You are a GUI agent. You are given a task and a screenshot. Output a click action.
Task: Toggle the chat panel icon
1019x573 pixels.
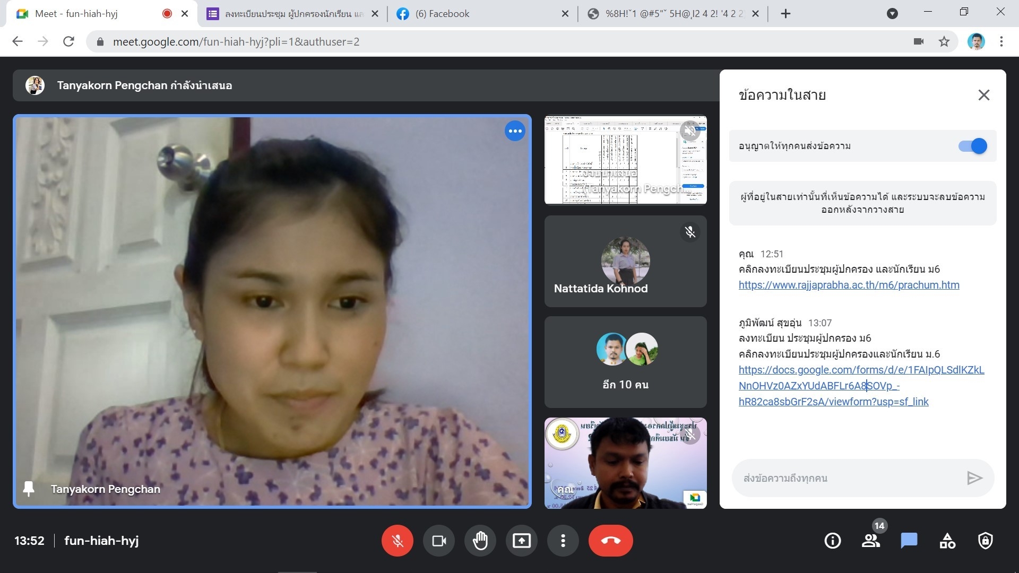(x=909, y=541)
